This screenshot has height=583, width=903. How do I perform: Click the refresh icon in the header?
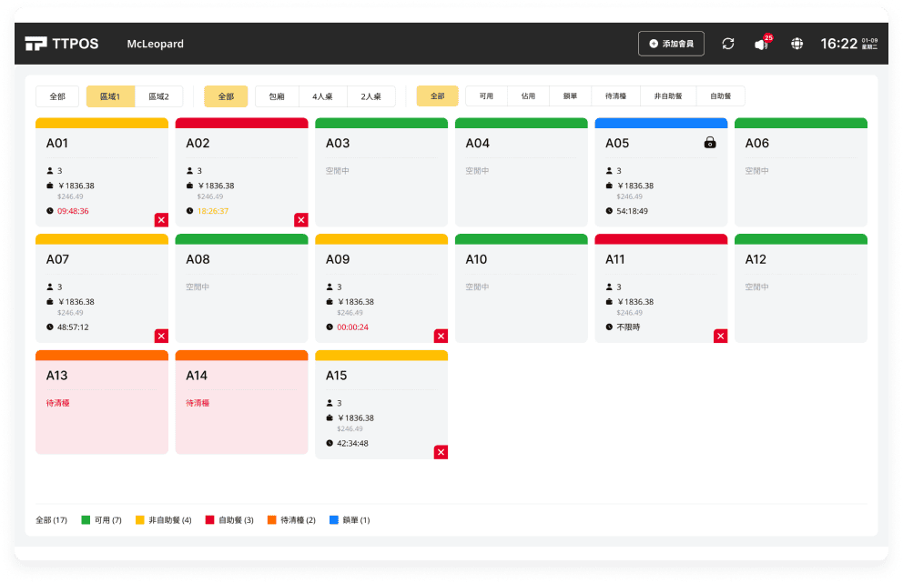pyautogui.click(x=727, y=44)
